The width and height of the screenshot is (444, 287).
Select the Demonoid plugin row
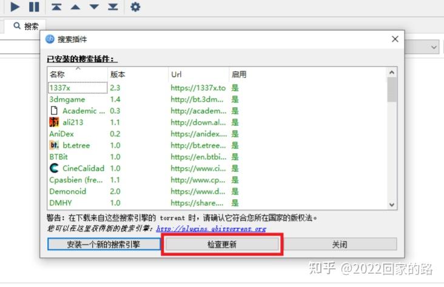tap(217, 191)
